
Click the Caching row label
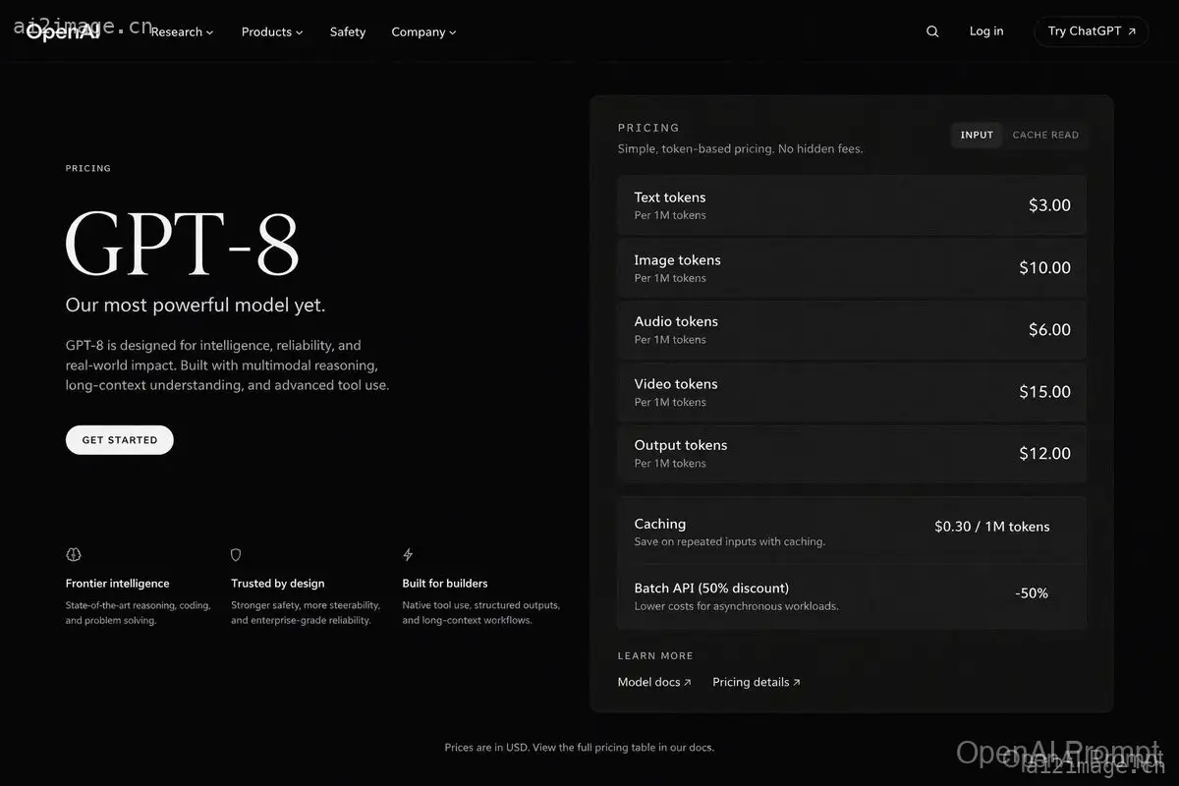pyautogui.click(x=660, y=524)
